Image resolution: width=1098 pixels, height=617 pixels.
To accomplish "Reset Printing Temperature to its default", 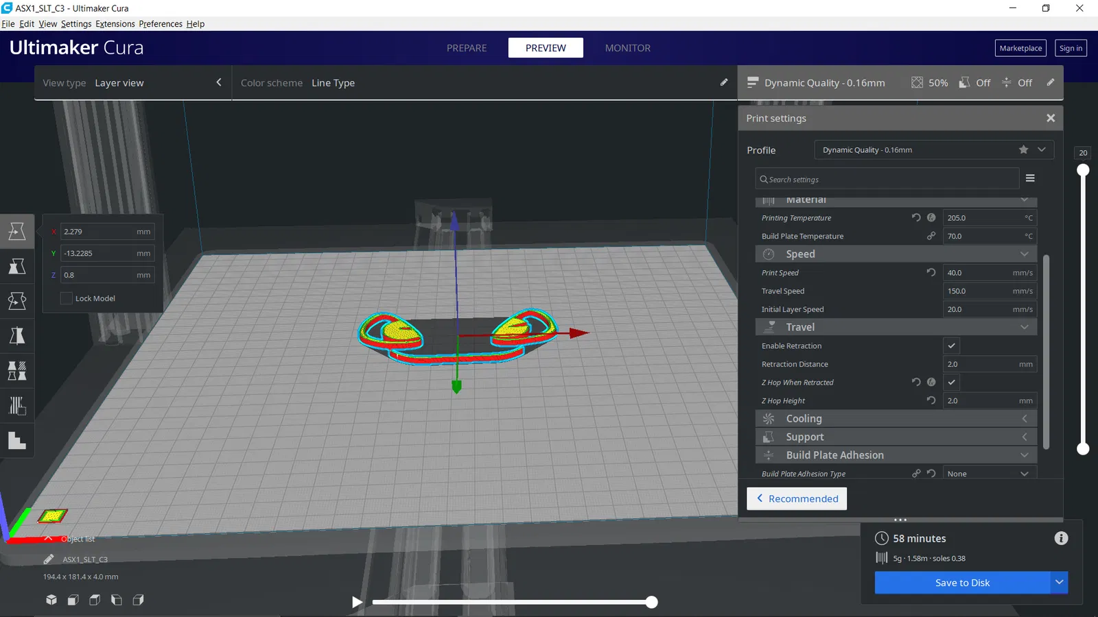I will (916, 217).
